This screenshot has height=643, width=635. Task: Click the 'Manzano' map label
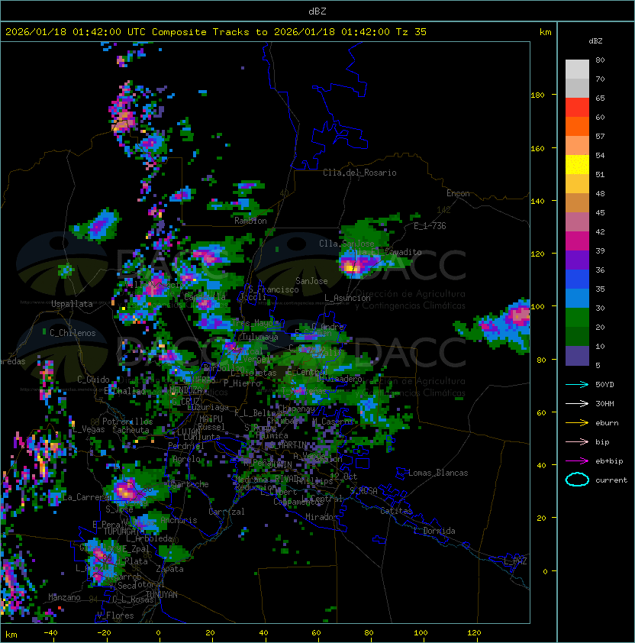pyautogui.click(x=64, y=597)
